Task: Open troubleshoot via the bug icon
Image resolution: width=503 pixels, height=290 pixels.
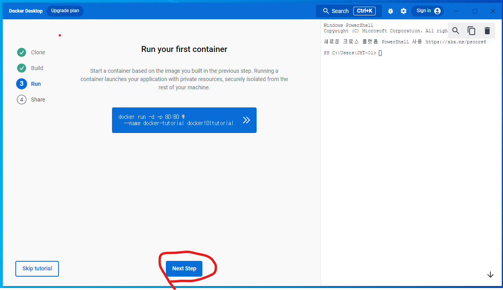Action: click(x=390, y=11)
